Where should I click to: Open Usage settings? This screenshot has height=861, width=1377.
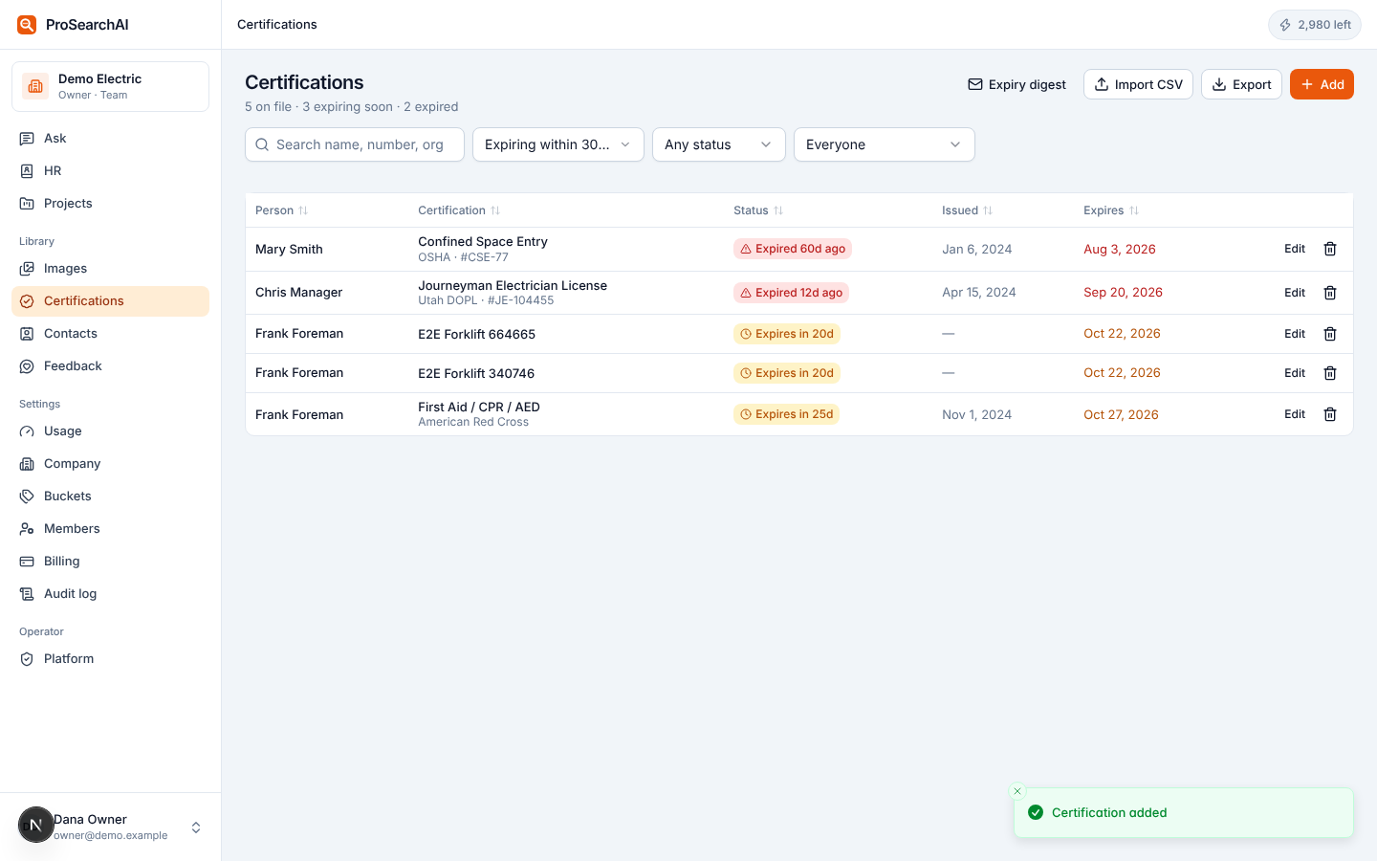110,431
